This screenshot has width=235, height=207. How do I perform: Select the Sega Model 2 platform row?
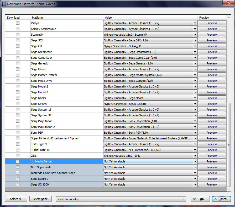click(67, 86)
